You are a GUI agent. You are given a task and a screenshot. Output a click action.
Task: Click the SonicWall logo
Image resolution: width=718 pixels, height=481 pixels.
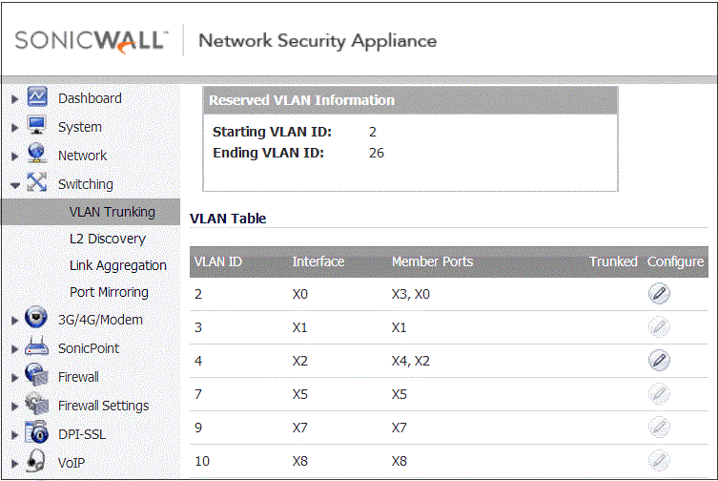92,40
